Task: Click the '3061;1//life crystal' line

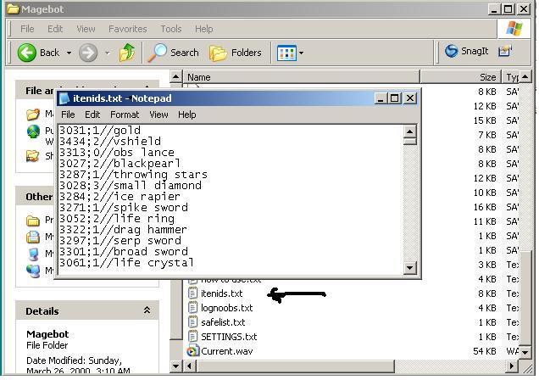Action: tap(126, 263)
